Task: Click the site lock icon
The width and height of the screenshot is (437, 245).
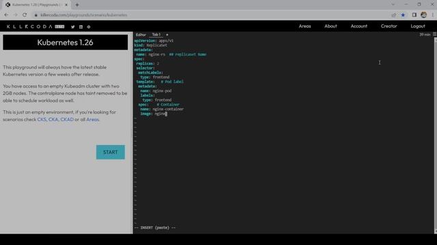Action: coord(36,15)
